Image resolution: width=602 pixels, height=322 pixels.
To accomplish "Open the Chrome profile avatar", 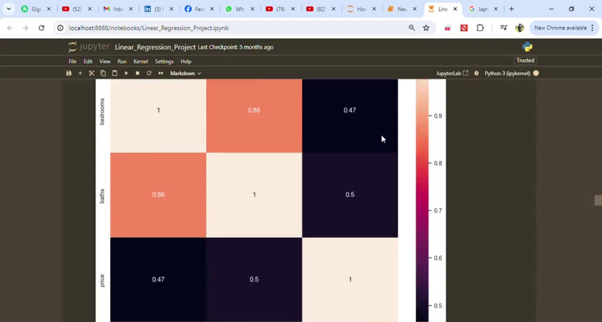I will click(x=520, y=28).
